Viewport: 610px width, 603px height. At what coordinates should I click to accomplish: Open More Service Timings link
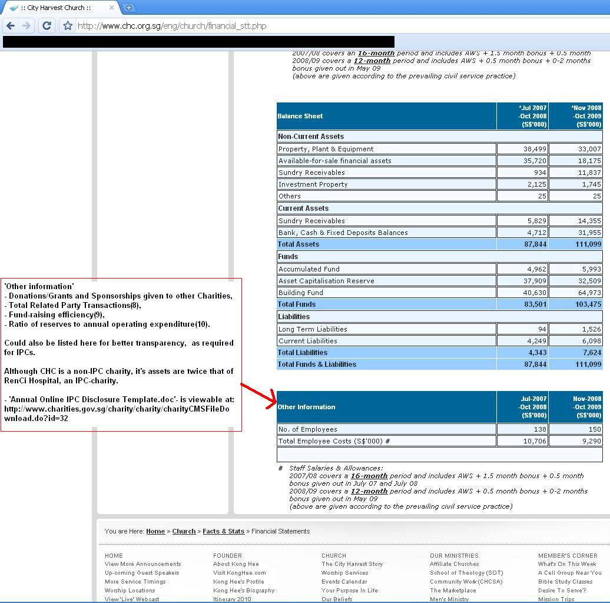[135, 582]
